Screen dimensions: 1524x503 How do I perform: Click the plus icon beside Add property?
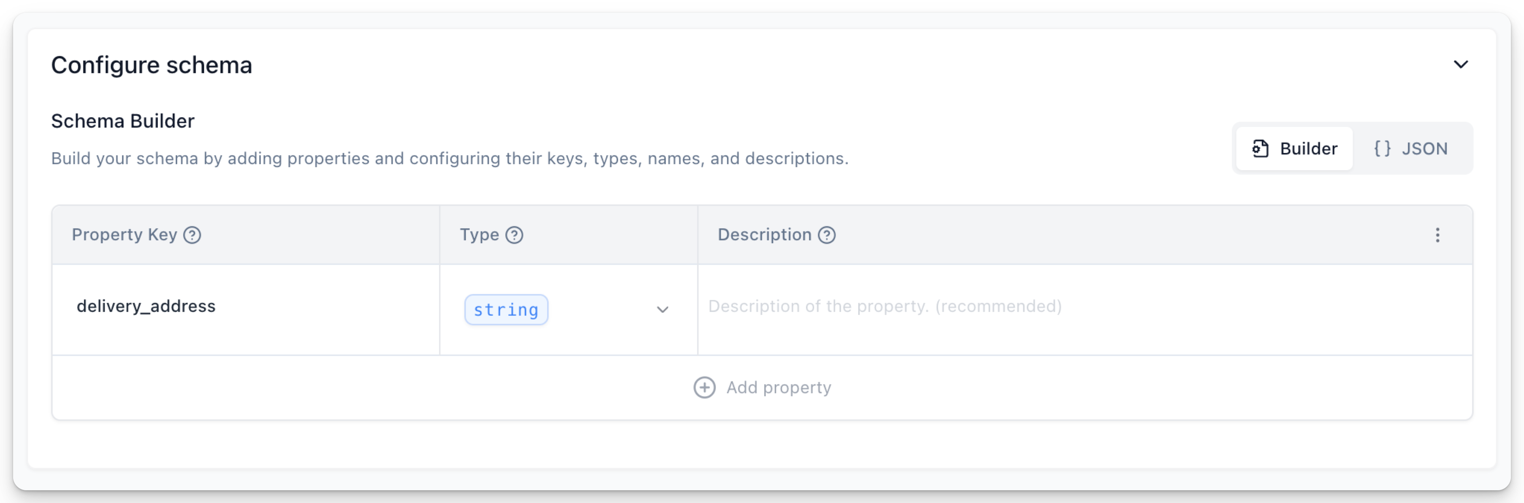(704, 388)
